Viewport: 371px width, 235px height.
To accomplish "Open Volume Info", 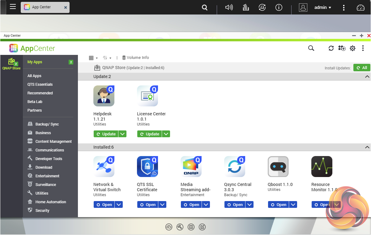I will click(135, 58).
